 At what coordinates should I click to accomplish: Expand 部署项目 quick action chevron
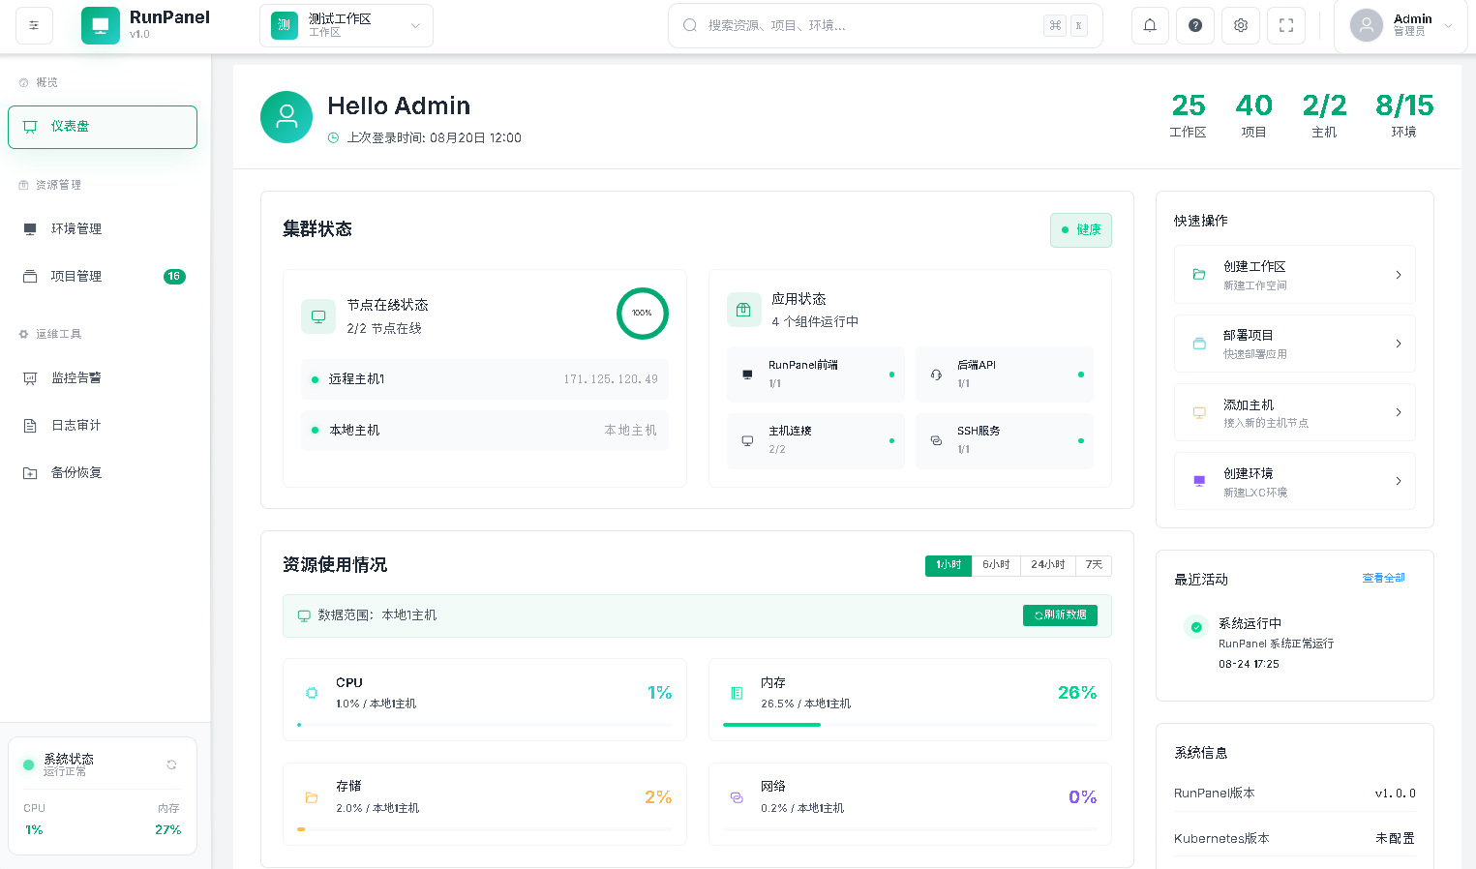pos(1399,344)
